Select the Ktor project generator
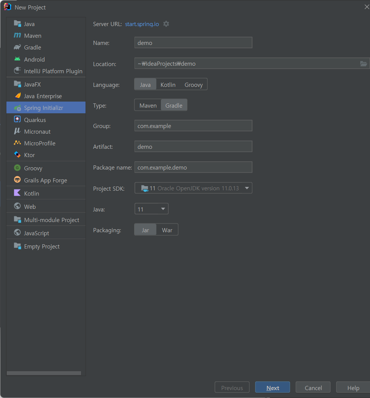The image size is (370, 398). [46, 155]
